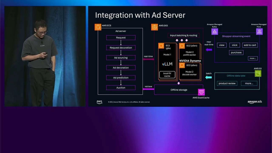Select the add to cart event box
272x153 pixels.
[250, 45]
